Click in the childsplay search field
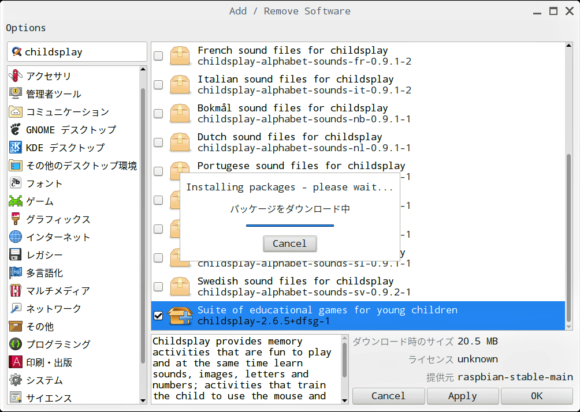The width and height of the screenshot is (580, 412). [x=77, y=52]
